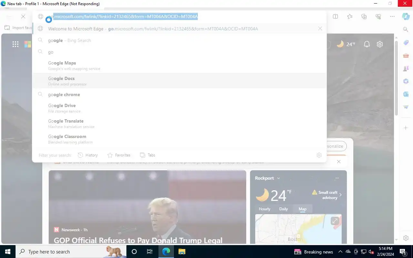The height and width of the screenshot is (258, 413).
Task: Click Import favorites on bookmarks bar
Action: point(18,28)
